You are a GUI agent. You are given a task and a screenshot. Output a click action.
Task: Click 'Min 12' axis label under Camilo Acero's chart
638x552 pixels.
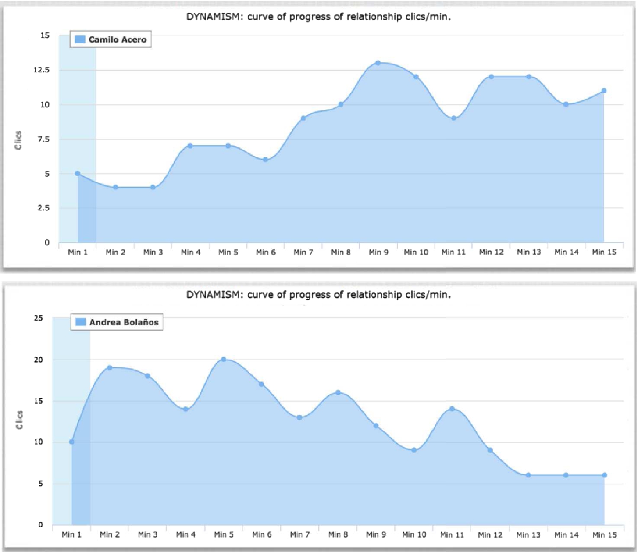coord(491,252)
